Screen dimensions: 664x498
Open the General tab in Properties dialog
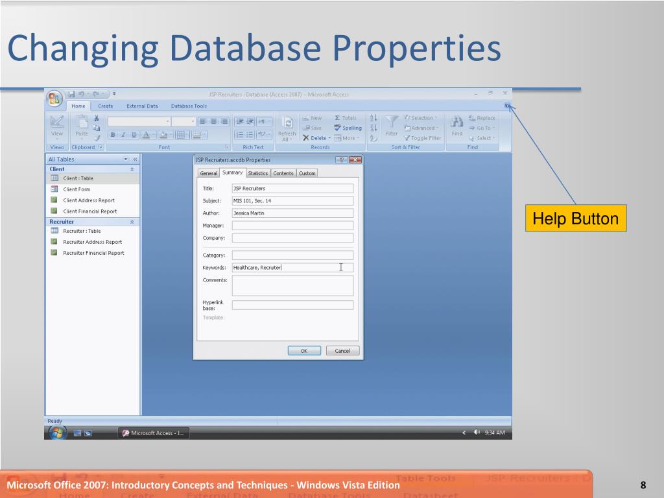208,173
